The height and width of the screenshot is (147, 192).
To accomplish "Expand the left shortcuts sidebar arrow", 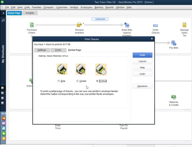I will click(3, 13).
